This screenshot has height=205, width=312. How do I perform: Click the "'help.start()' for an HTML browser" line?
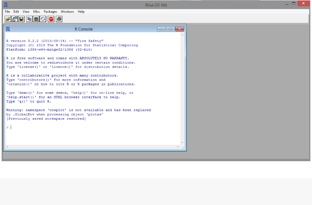(x=63, y=97)
